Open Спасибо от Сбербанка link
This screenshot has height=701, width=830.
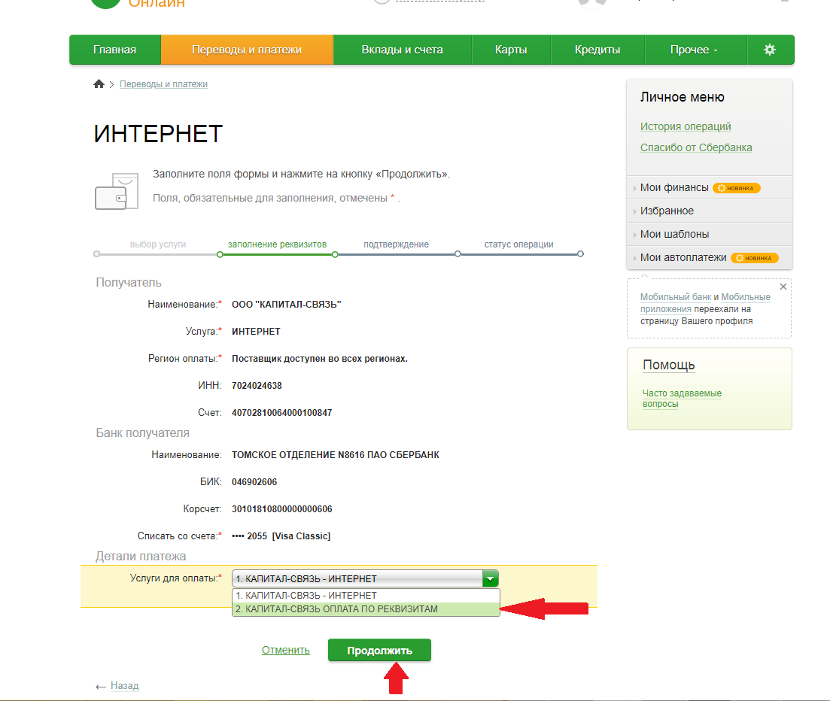(x=696, y=147)
